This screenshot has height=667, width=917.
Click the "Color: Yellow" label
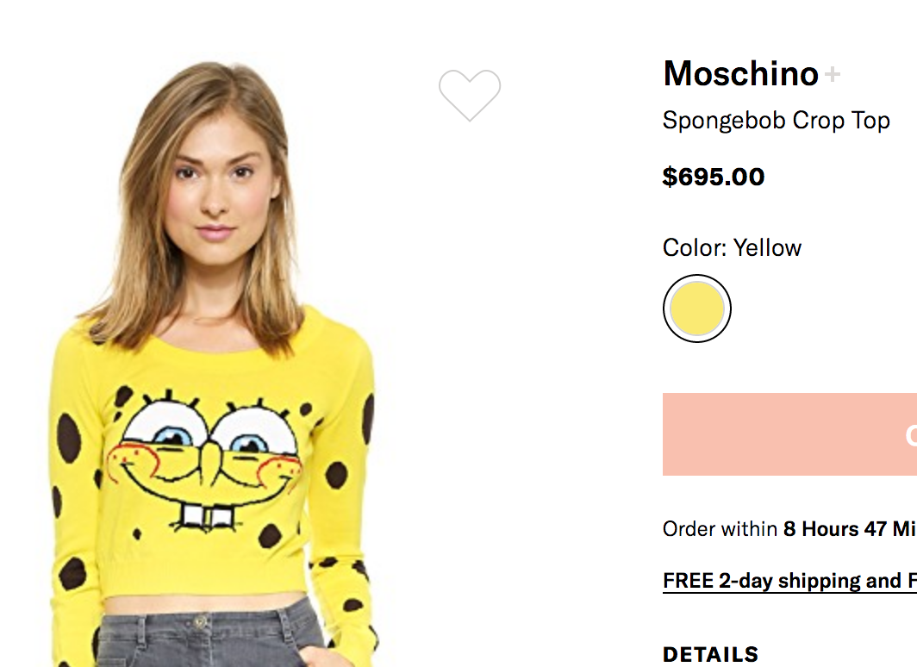(732, 248)
